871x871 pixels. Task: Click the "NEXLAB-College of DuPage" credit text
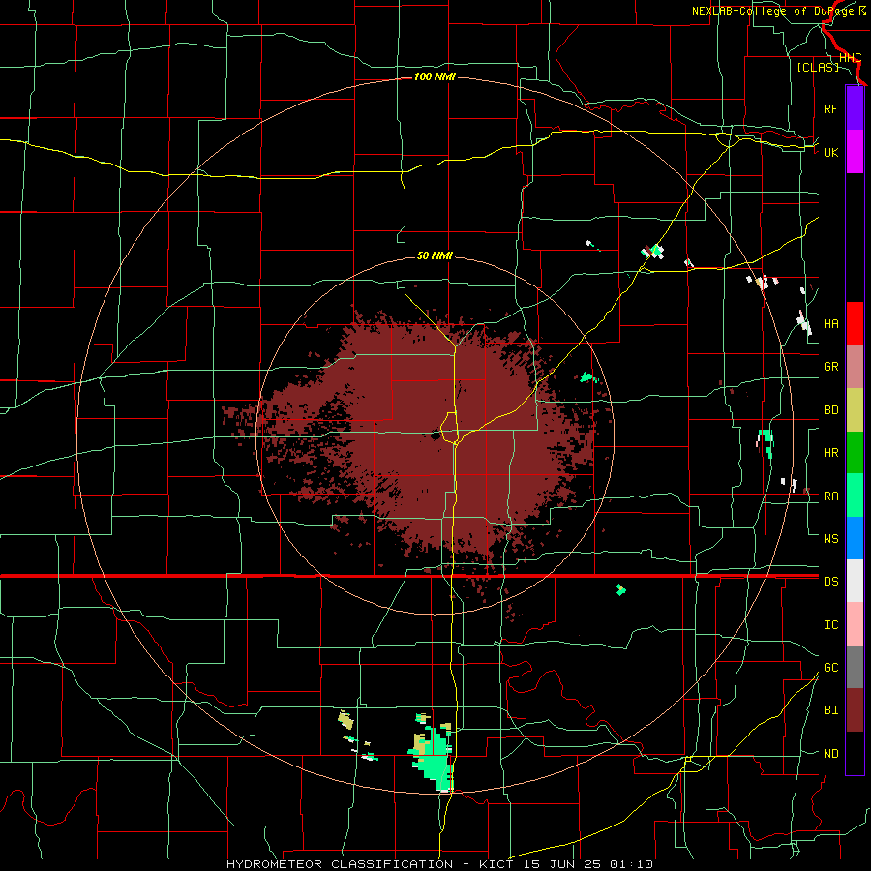[772, 11]
